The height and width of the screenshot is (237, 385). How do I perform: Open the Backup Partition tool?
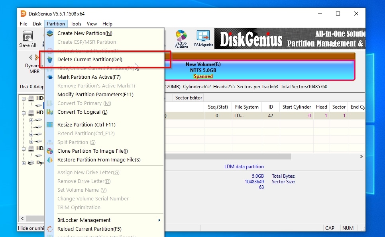(x=181, y=39)
